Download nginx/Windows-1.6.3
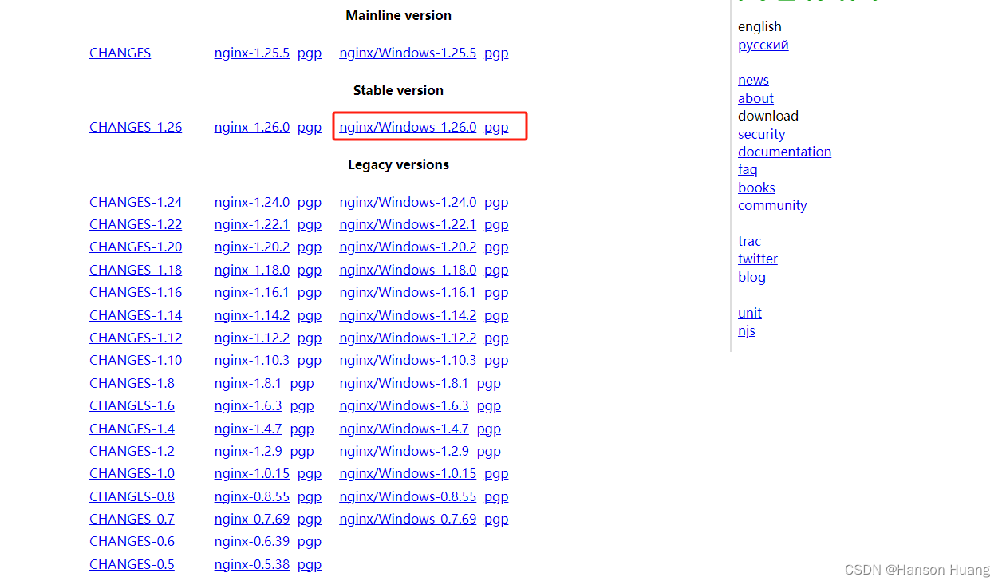The image size is (1002, 585). coord(404,405)
